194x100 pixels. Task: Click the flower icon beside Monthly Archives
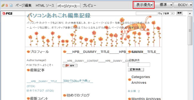point(130,99)
